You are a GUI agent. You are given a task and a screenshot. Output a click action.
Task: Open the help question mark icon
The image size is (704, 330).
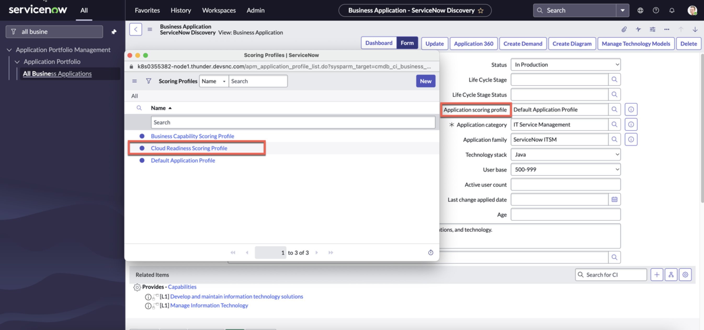656,10
